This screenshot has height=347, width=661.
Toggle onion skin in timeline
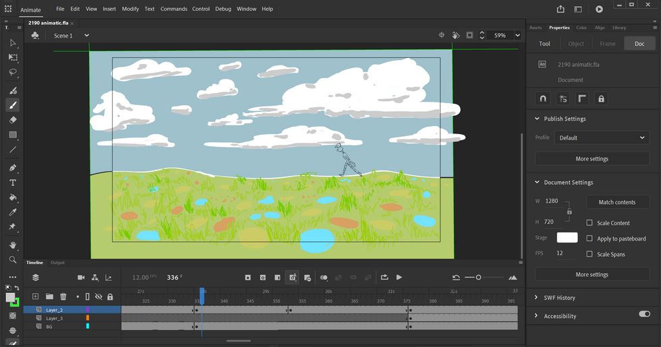coord(324,278)
